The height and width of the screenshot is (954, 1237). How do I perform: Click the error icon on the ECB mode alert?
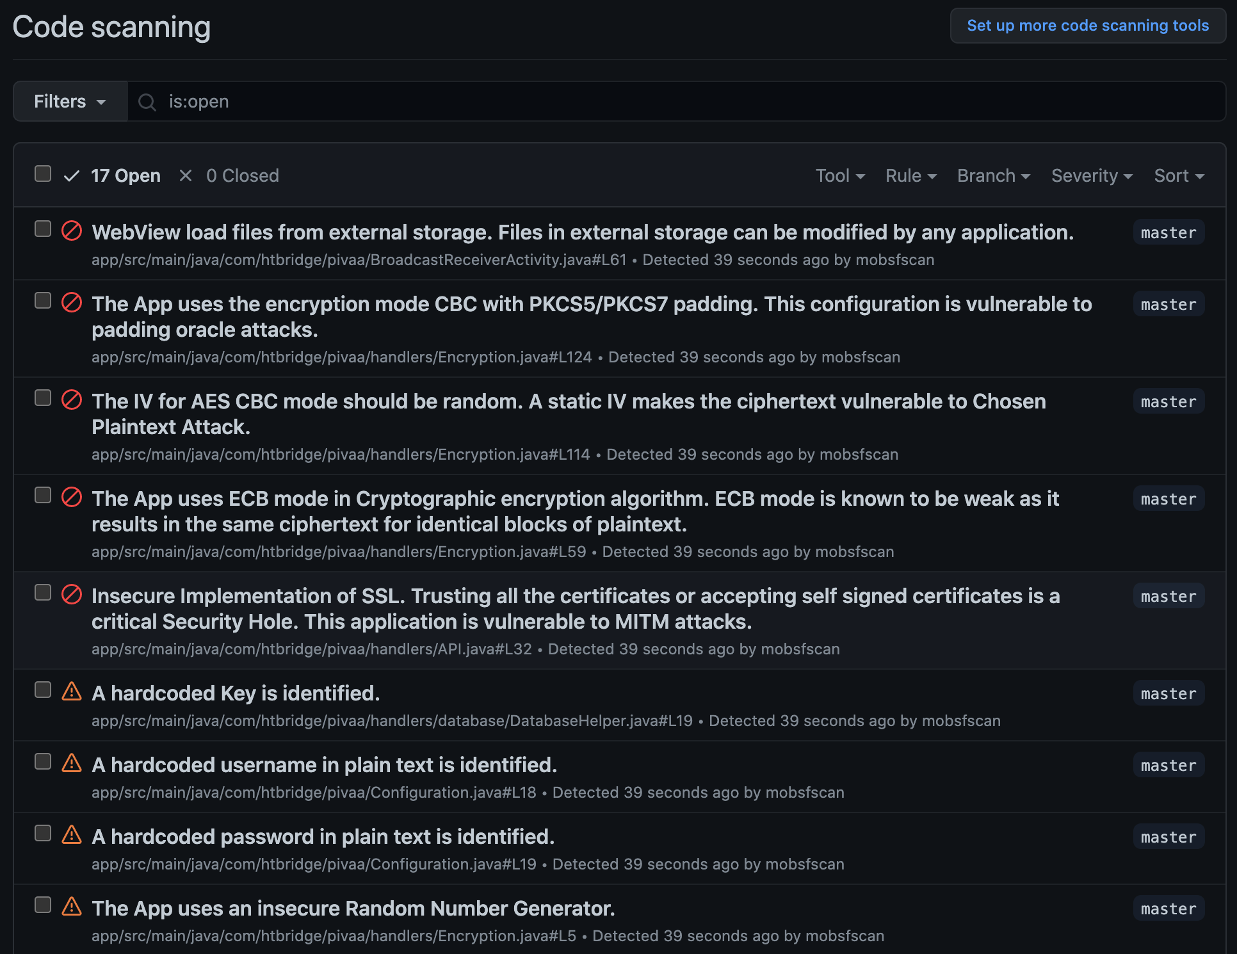pyautogui.click(x=71, y=496)
